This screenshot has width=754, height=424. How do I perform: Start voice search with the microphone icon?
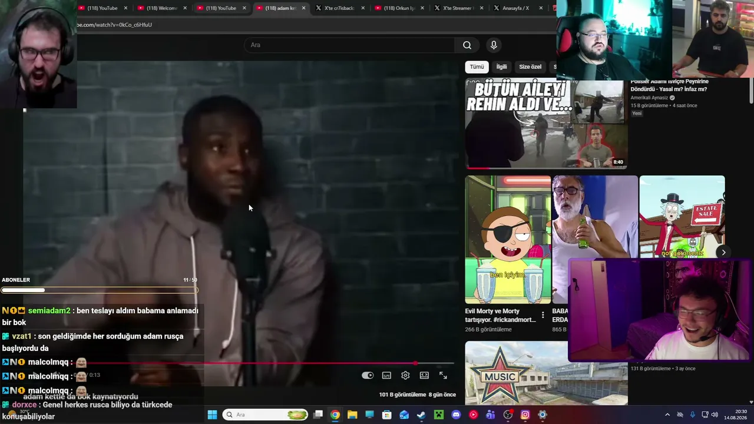(494, 45)
